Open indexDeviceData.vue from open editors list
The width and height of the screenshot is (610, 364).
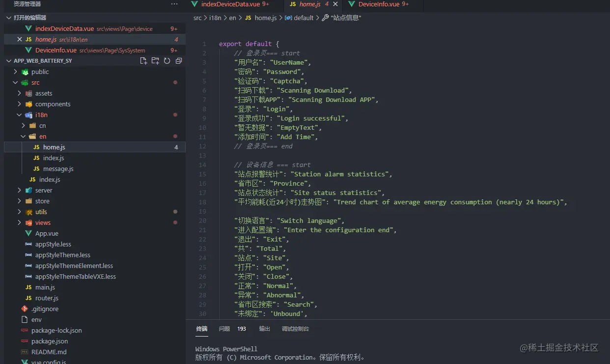point(95,28)
